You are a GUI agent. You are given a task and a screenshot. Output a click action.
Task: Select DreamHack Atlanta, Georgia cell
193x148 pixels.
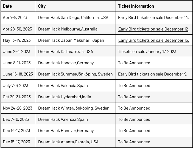click(x=76, y=142)
